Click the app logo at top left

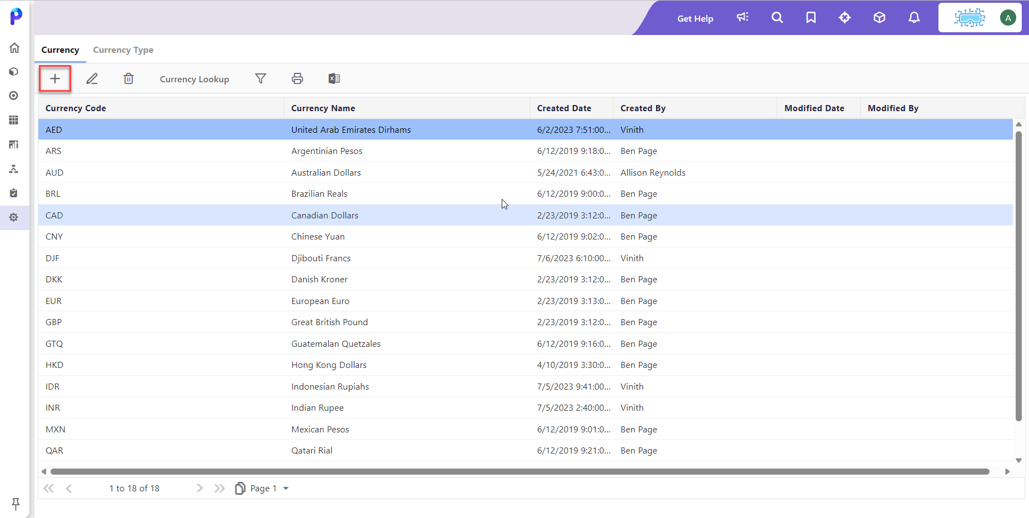tap(16, 16)
